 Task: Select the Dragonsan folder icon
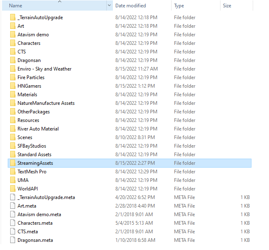coord(13,60)
